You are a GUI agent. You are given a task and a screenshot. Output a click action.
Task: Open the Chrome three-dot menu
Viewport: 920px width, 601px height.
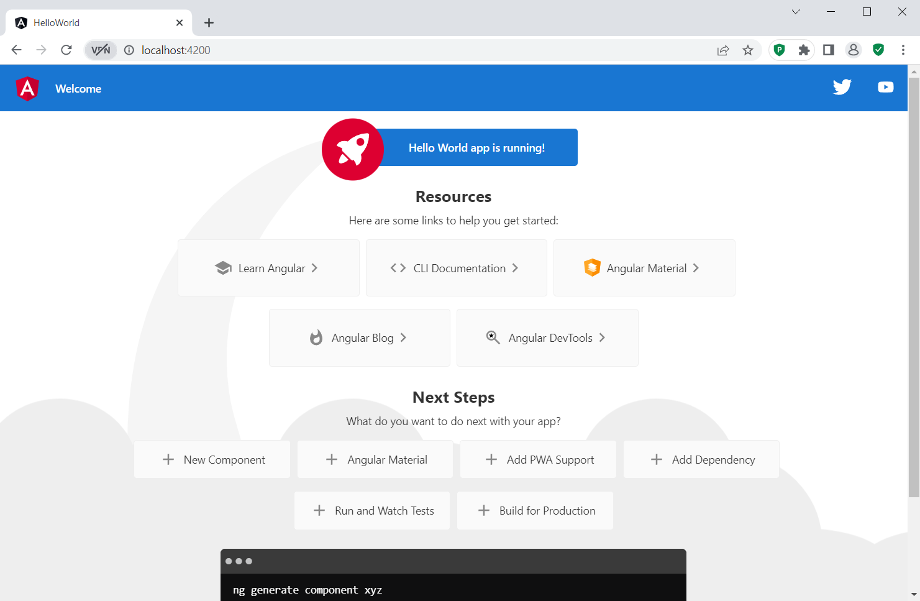tap(903, 50)
